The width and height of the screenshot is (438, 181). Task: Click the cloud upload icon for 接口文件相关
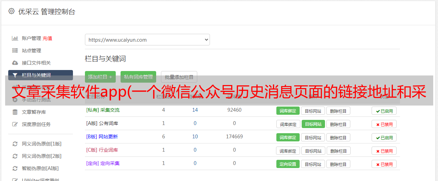click(x=15, y=63)
